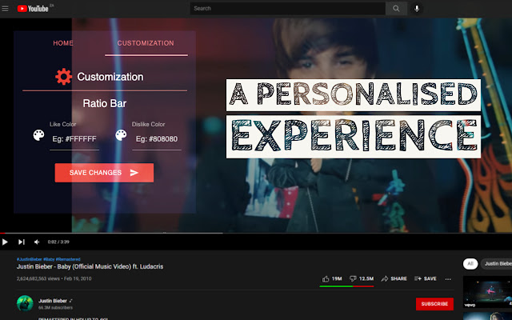Screen dimensions: 512x320
Task: Click the SAVE to playlist button
Action: [x=426, y=278]
